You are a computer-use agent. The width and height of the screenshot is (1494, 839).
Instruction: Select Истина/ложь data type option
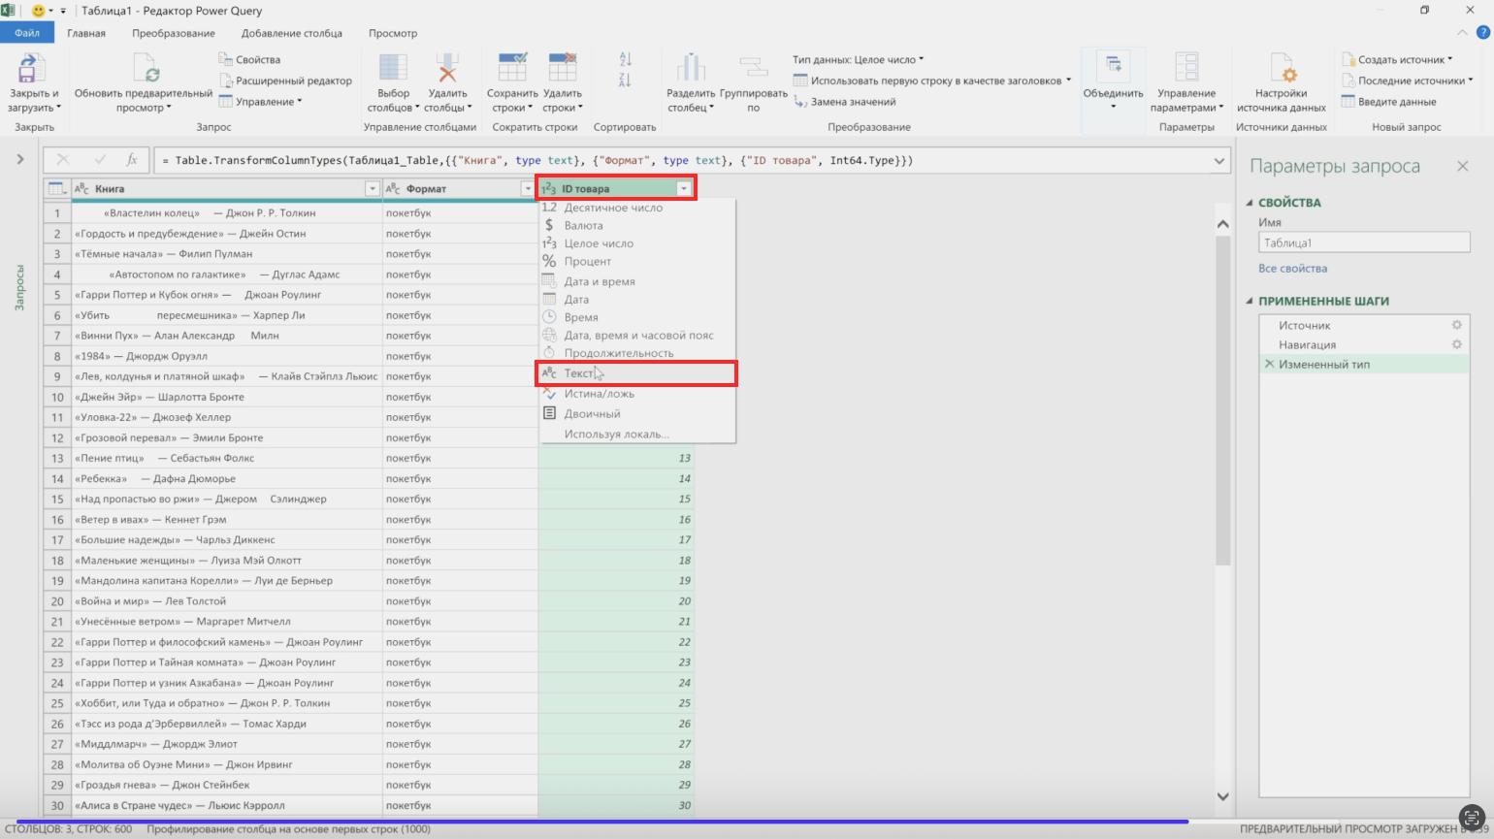click(600, 394)
